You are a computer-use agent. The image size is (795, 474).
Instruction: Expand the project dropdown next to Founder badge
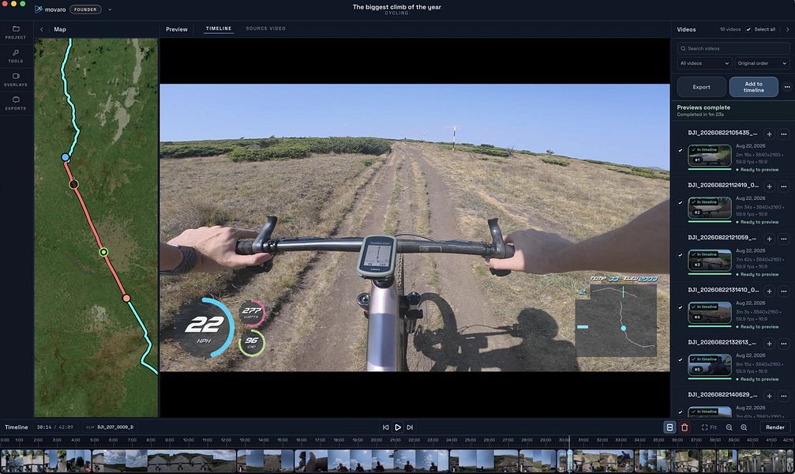[x=110, y=9]
